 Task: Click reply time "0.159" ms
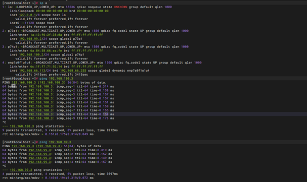pos(104,91)
